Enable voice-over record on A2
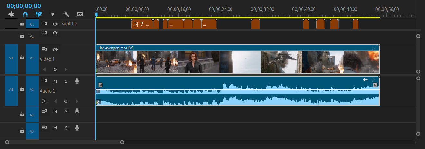The height and width of the screenshot is (149, 425). pyautogui.click(x=77, y=111)
